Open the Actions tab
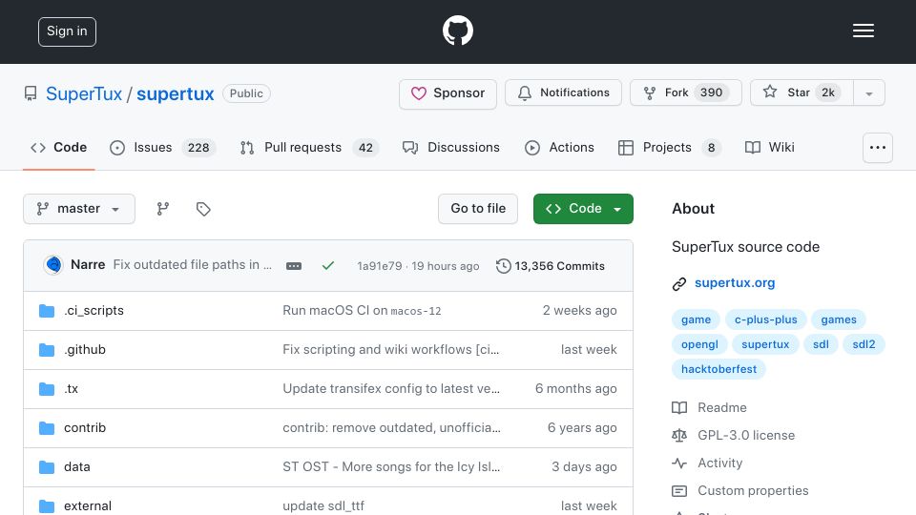 (560, 148)
